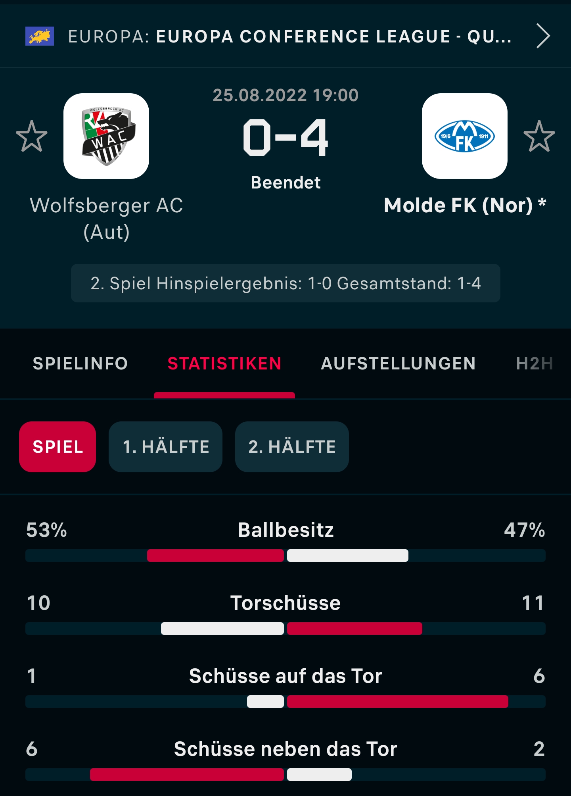Favorite Molde FK with the star
571x796 pixels.
pyautogui.click(x=539, y=136)
